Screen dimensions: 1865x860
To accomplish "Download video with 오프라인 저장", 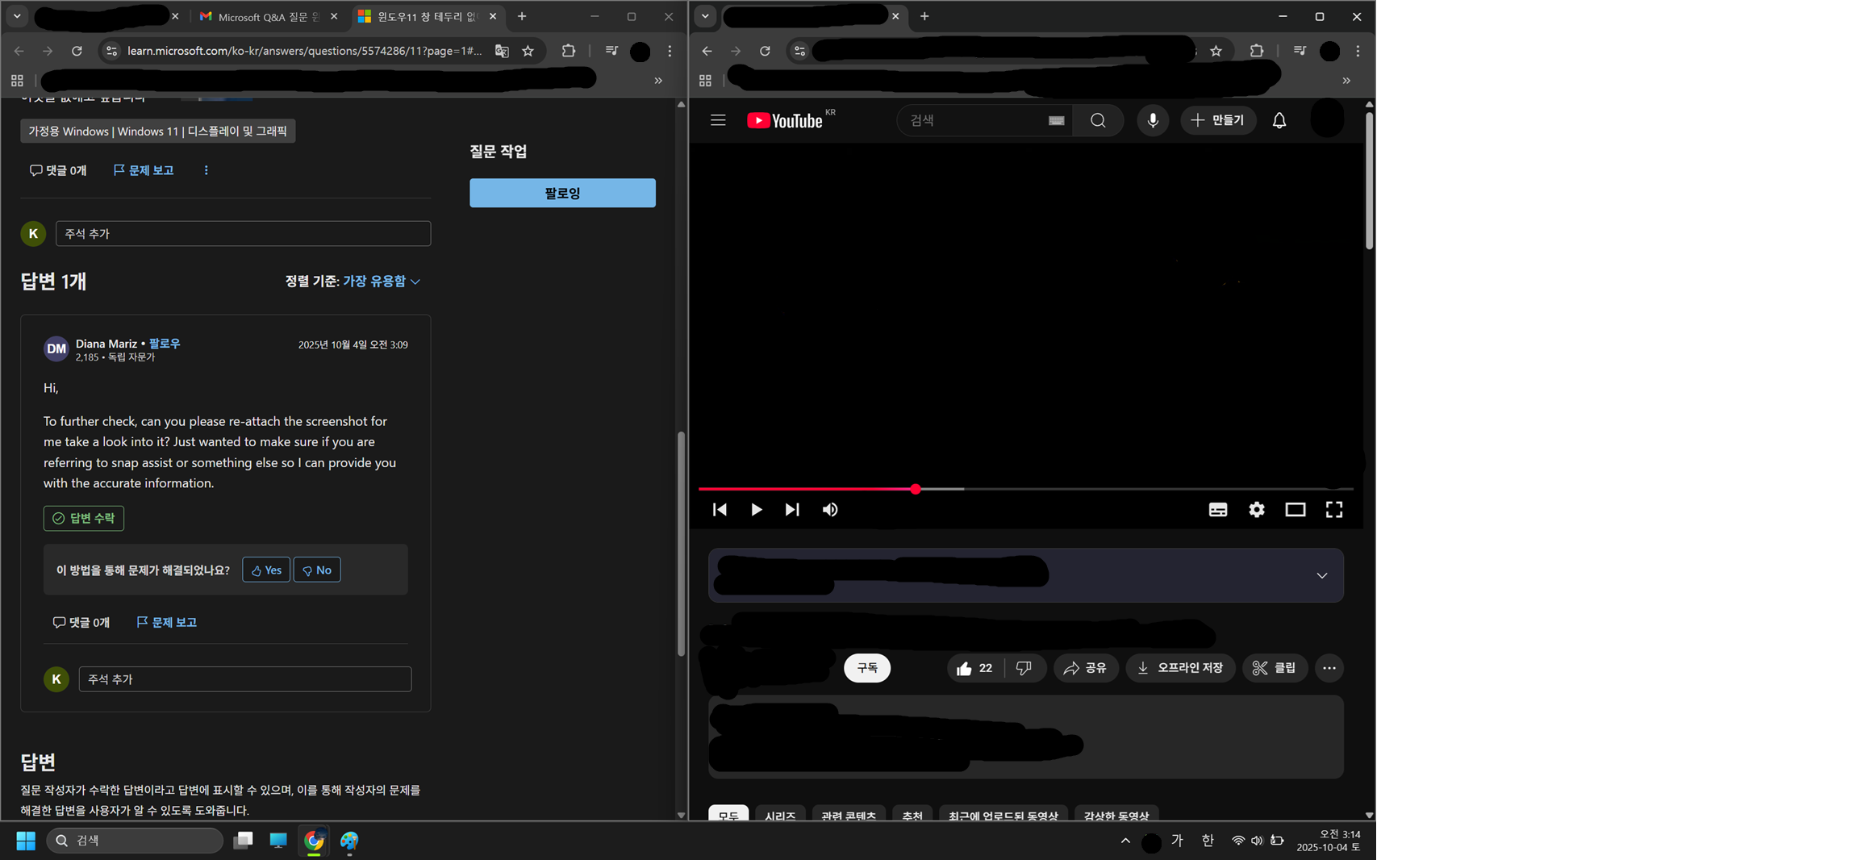I will [1180, 668].
